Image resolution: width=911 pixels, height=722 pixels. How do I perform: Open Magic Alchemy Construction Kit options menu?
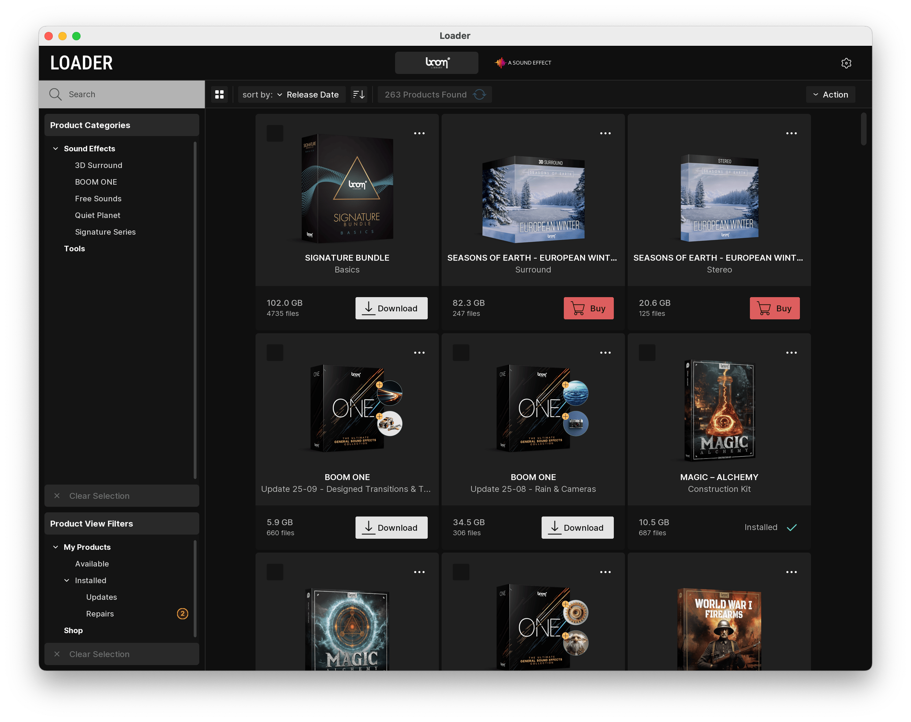(791, 352)
